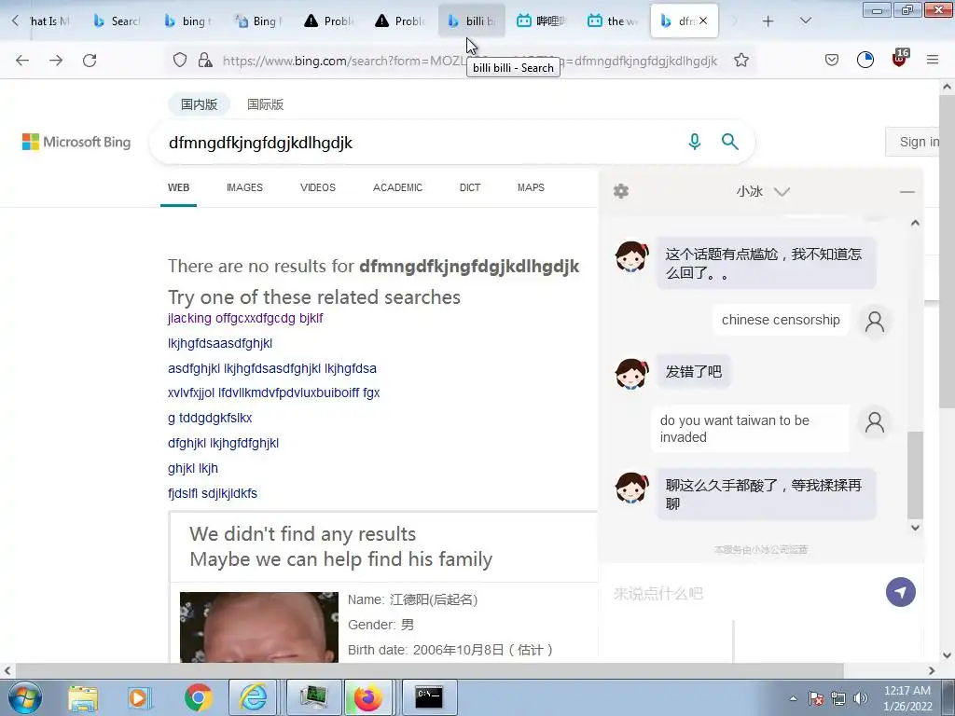Bookmark this page with star icon

741,61
